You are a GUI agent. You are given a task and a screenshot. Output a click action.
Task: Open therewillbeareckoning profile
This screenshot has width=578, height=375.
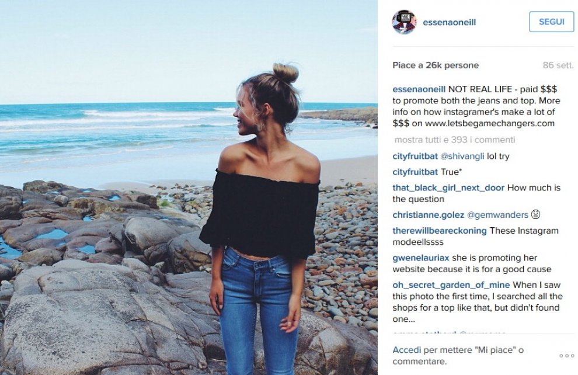(440, 231)
